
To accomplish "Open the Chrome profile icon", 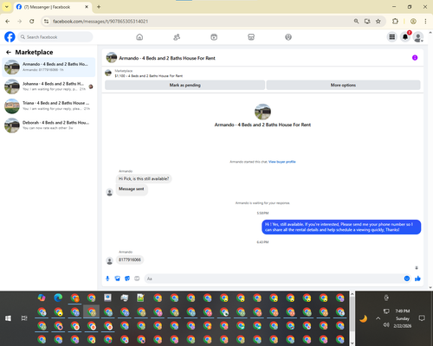I will 413,22.
